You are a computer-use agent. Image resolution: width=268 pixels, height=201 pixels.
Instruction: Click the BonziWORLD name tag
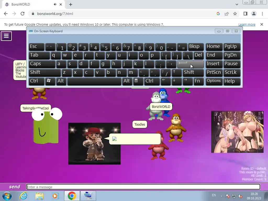point(161,107)
